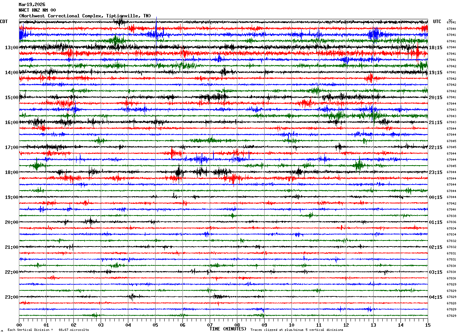The width and height of the screenshot is (458, 335).
Task: Select the 18:00 CDT time label
Action: [12, 172]
